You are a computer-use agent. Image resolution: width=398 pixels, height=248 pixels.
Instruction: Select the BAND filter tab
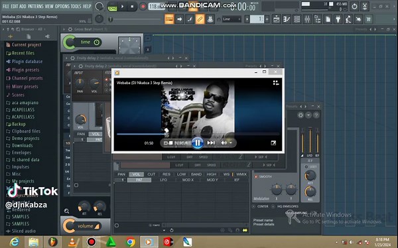(x=196, y=174)
